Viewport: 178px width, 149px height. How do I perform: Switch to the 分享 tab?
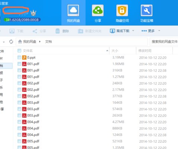[x=98, y=13]
